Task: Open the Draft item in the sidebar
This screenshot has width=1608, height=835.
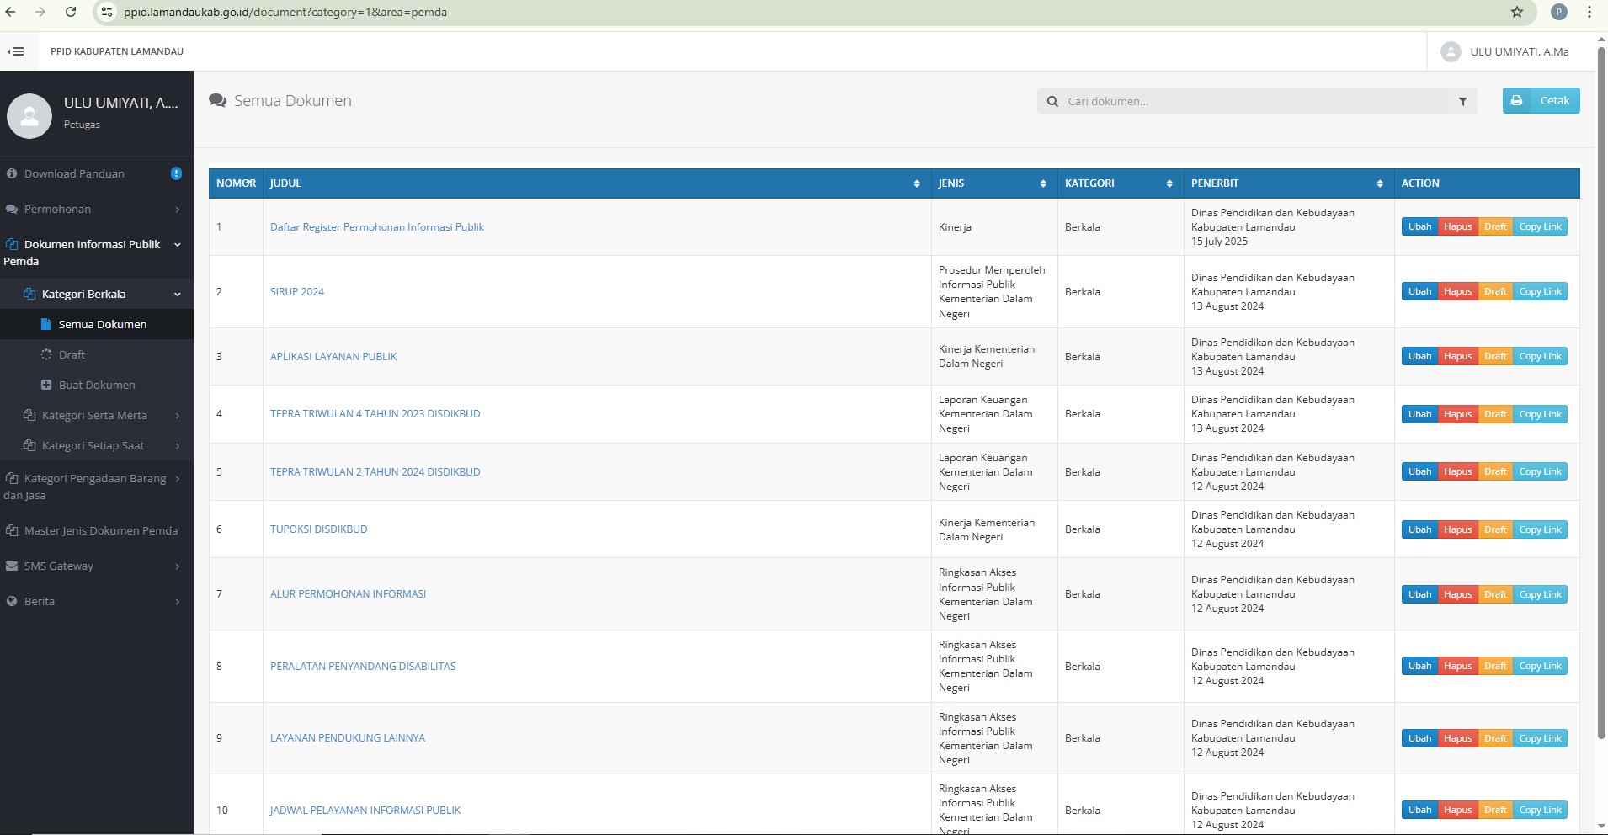Action: point(72,354)
